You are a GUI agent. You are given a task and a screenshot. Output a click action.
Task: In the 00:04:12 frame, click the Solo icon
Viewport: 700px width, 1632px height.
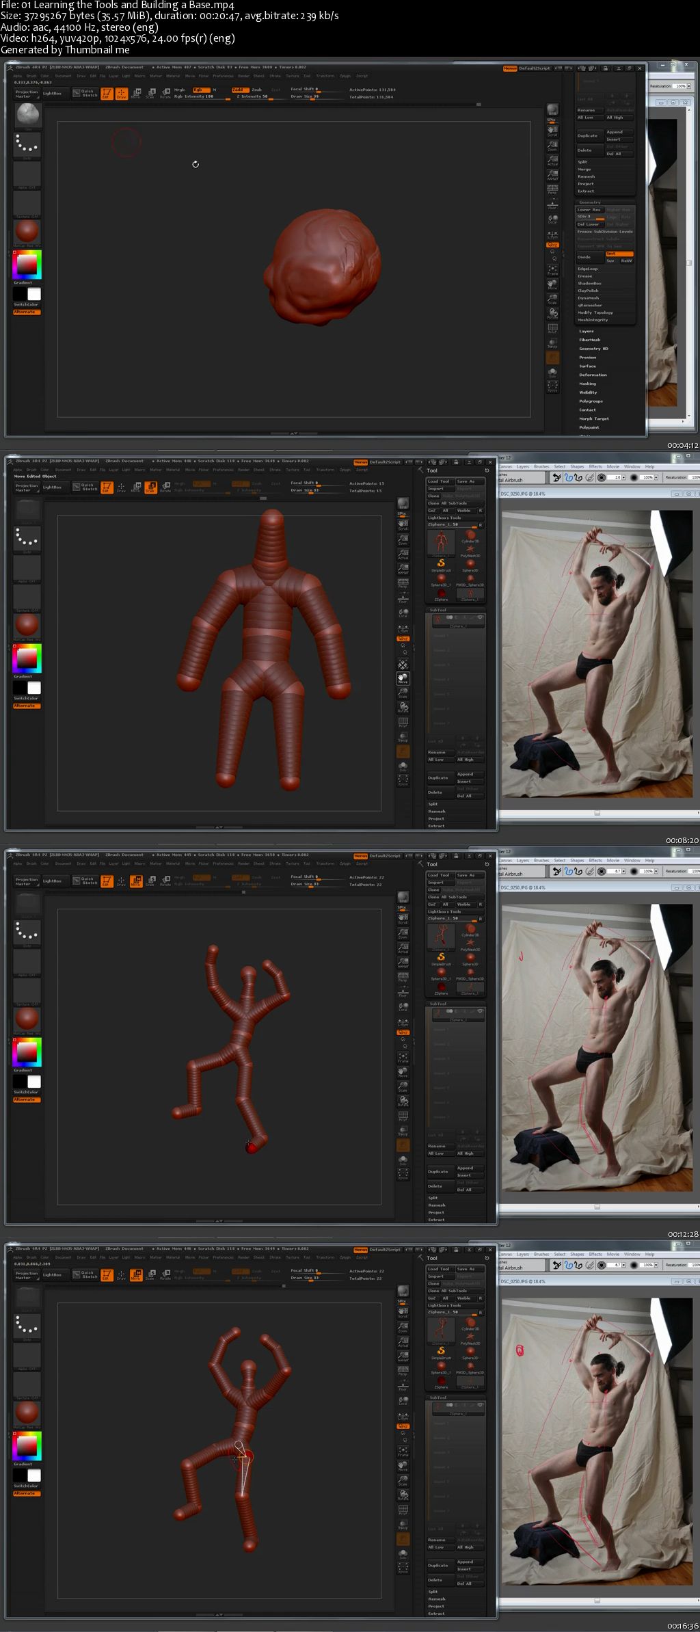pos(552,373)
